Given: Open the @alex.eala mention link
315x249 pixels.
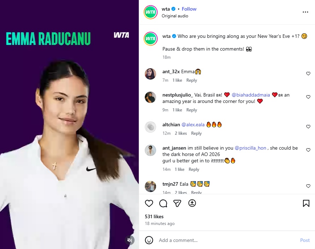Looking at the screenshot, I should 193,125.
